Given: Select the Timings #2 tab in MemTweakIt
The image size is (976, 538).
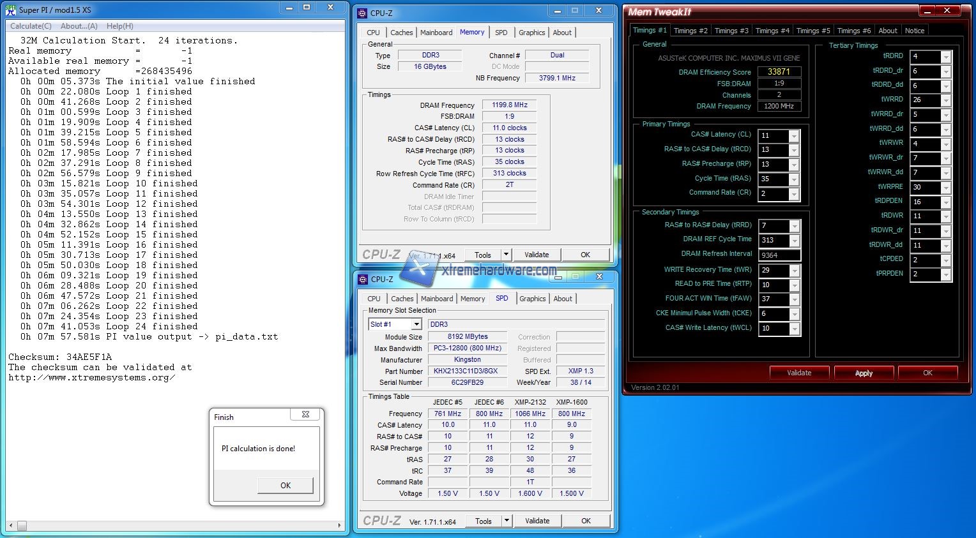Looking at the screenshot, I should click(x=690, y=31).
